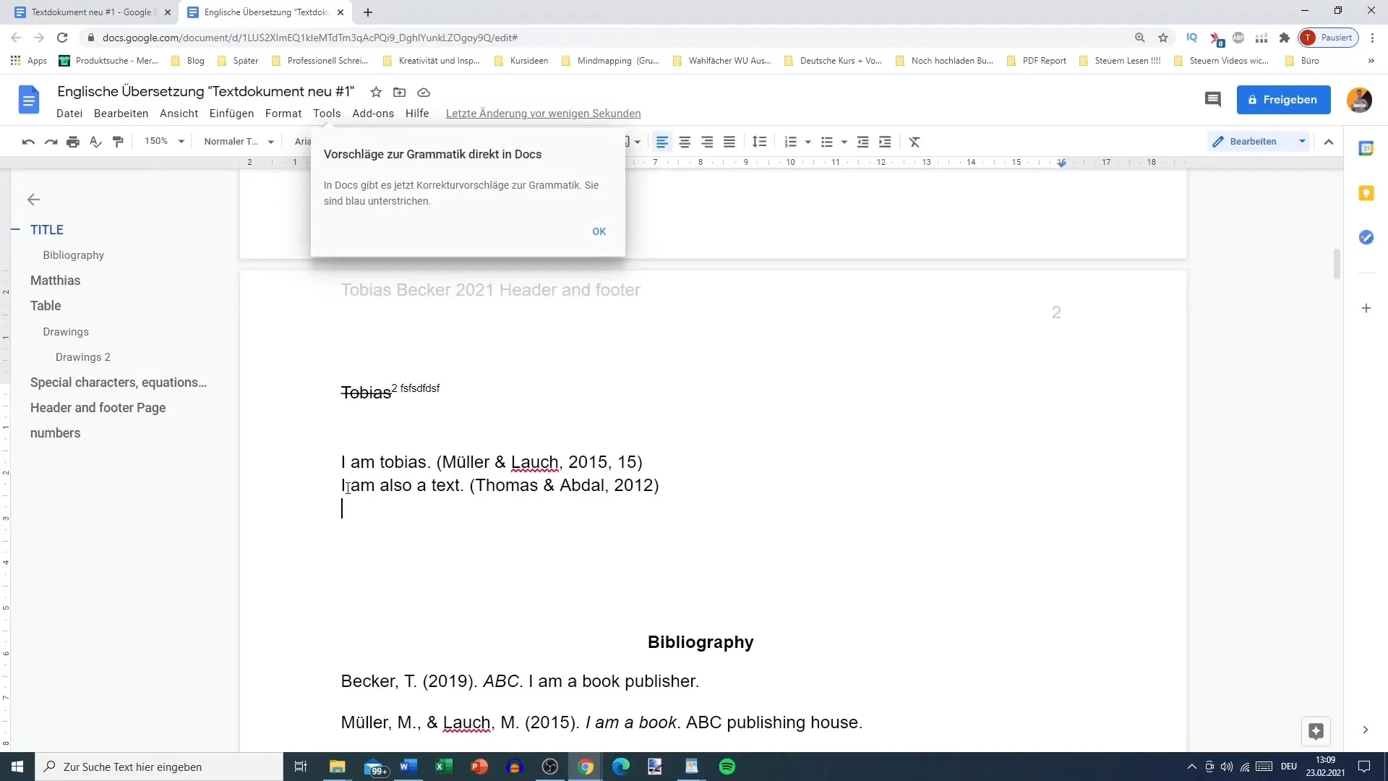Image resolution: width=1388 pixels, height=781 pixels.
Task: Expand the paragraph style dropdown Normaler T...
Action: (271, 141)
